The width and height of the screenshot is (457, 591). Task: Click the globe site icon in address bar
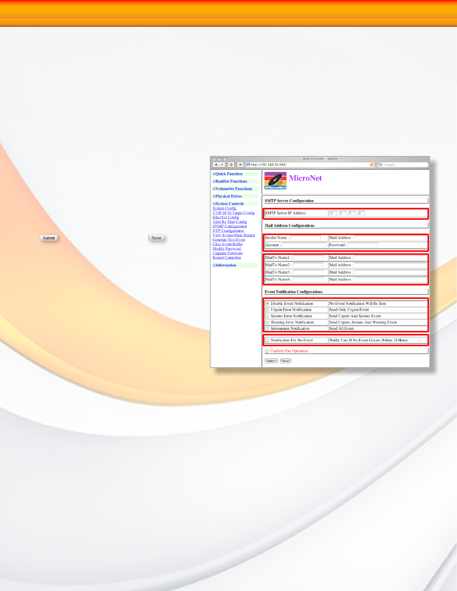point(248,165)
